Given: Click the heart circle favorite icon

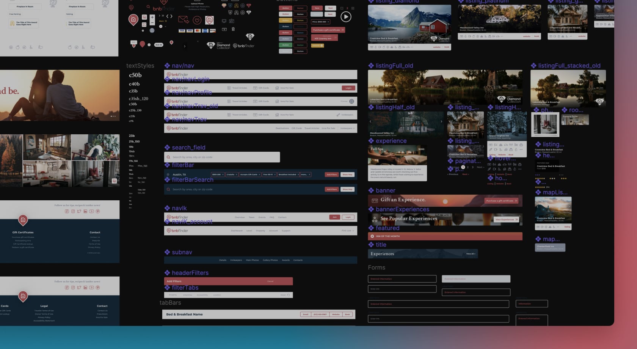Looking at the screenshot, I should point(197,20).
